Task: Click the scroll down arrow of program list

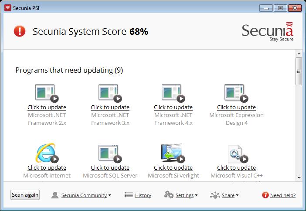Action: pyautogui.click(x=299, y=178)
